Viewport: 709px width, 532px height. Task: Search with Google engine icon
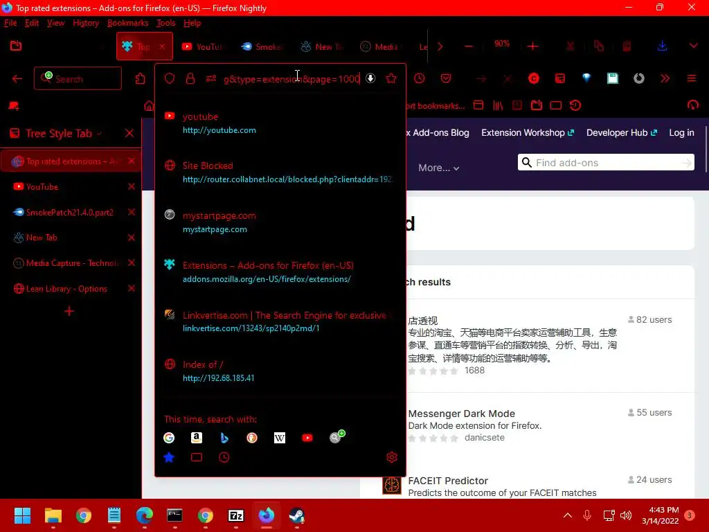[169, 438]
